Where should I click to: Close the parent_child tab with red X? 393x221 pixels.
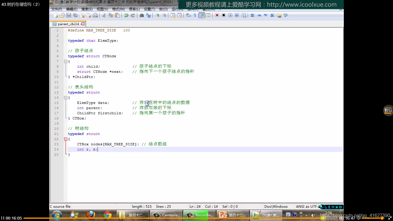(83, 24)
